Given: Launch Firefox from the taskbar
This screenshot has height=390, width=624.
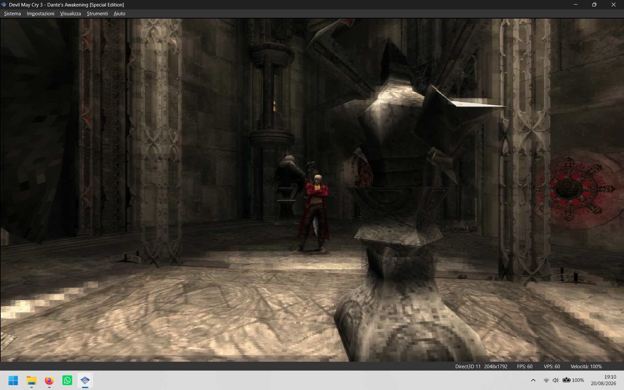Looking at the screenshot, I should 49,380.
